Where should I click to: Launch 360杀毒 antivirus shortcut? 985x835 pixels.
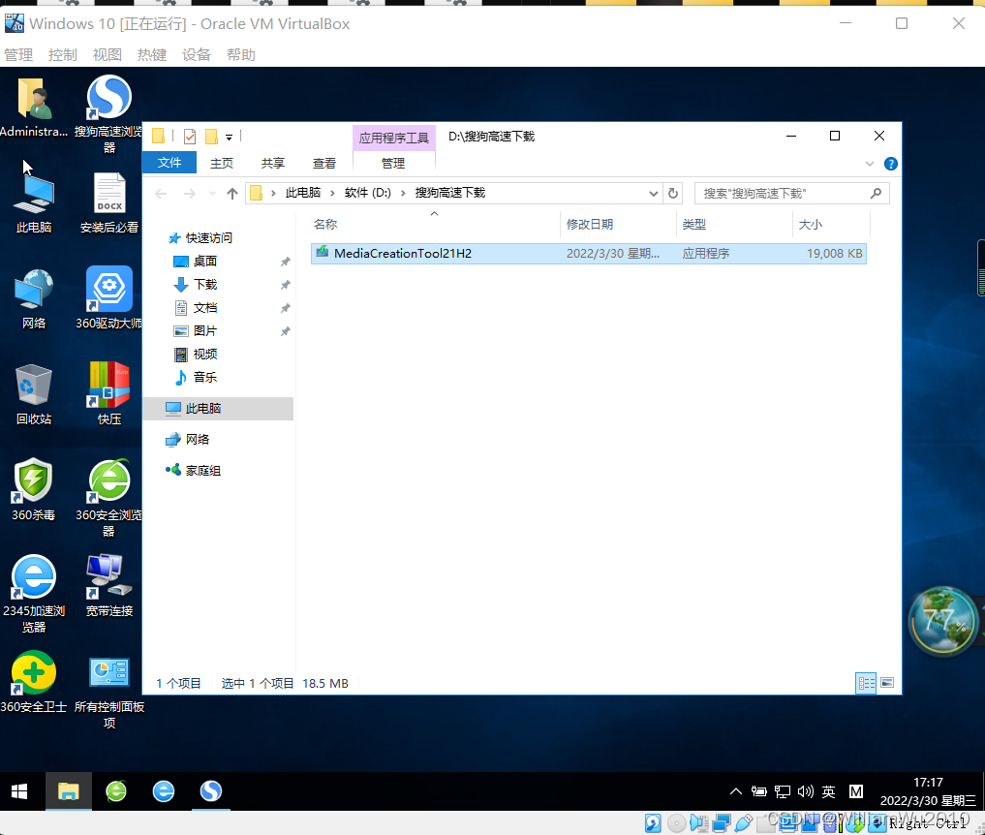click(x=34, y=490)
